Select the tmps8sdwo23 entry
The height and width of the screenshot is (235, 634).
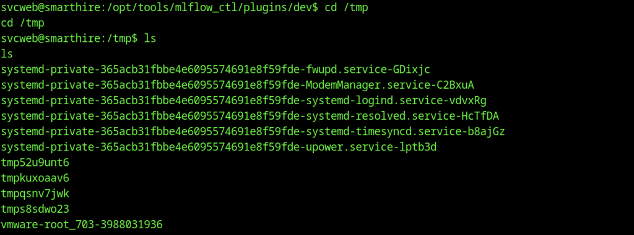35,210
